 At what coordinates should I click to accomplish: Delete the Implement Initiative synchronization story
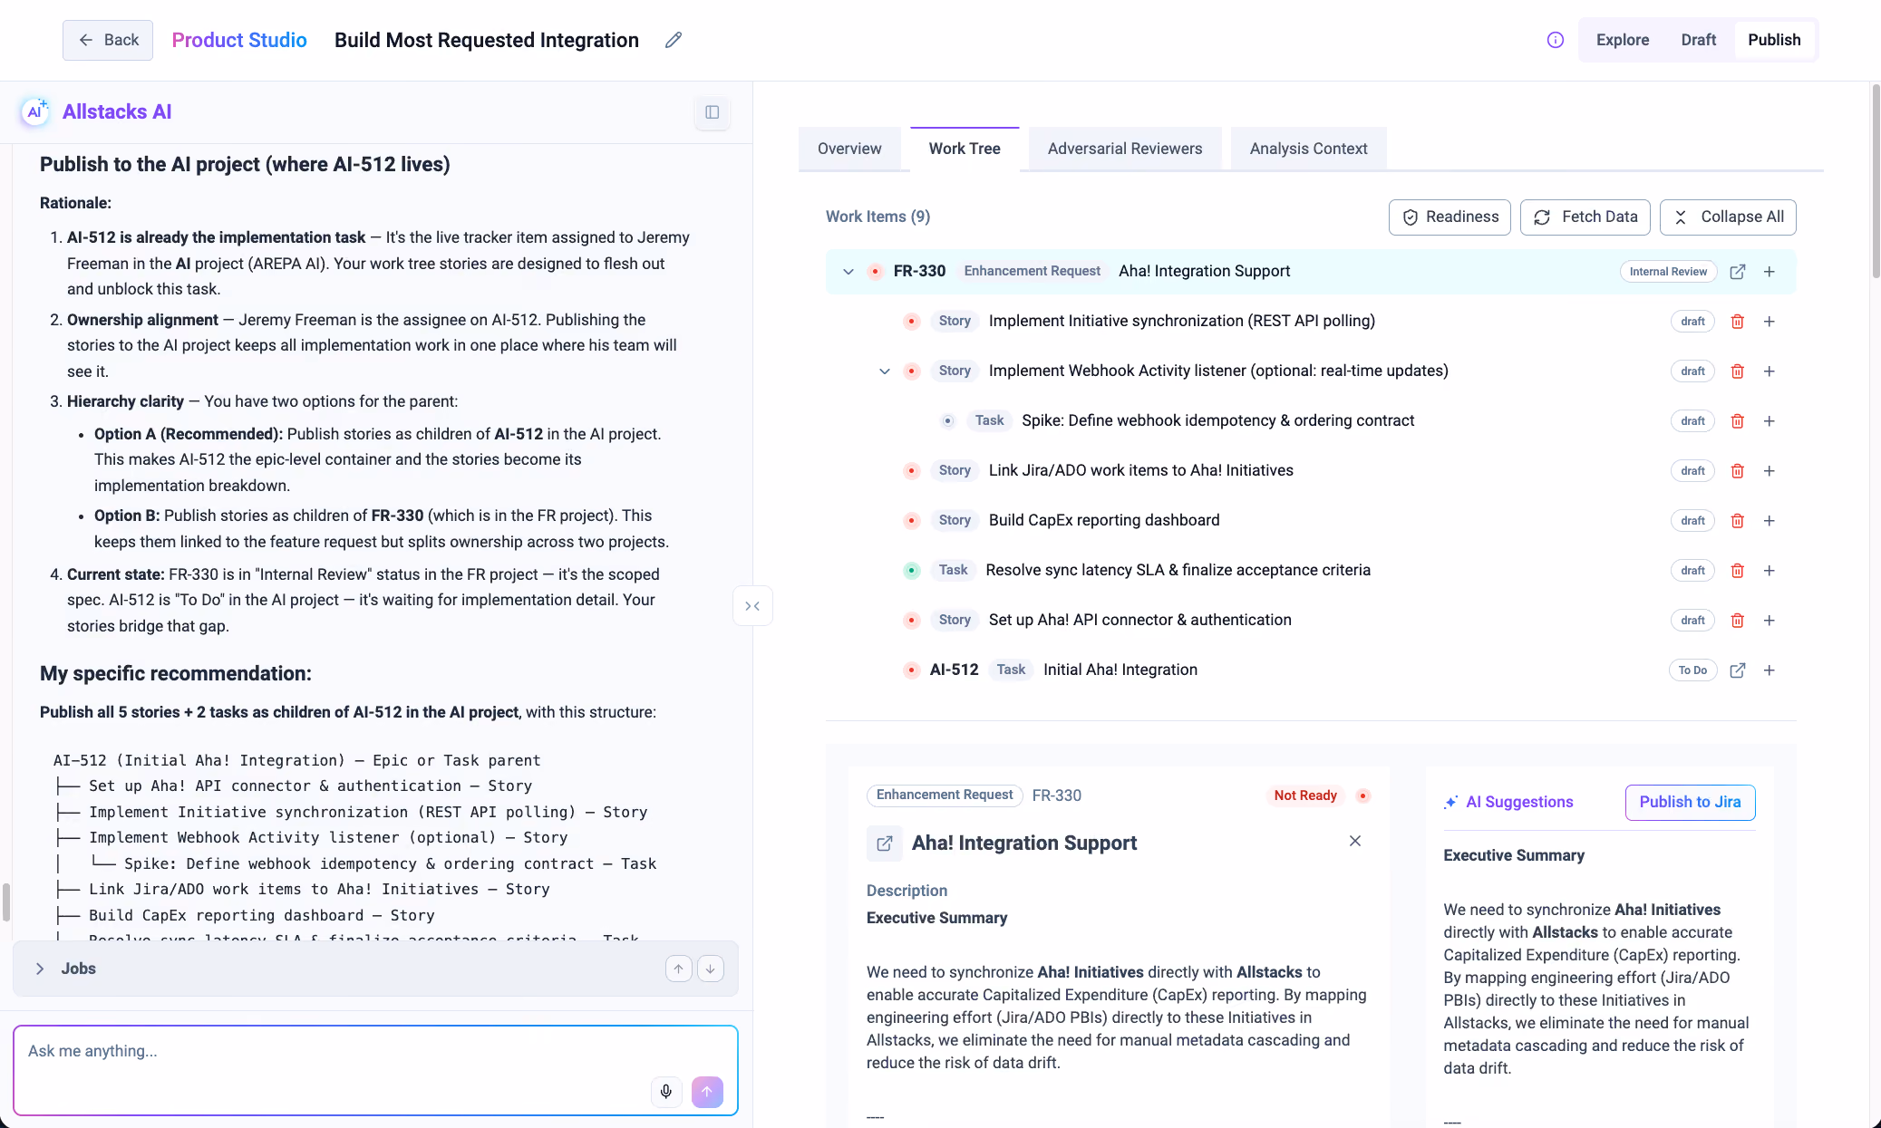click(1738, 322)
